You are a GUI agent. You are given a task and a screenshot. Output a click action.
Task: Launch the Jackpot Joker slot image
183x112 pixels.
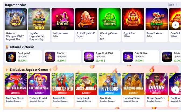click(x=63, y=19)
